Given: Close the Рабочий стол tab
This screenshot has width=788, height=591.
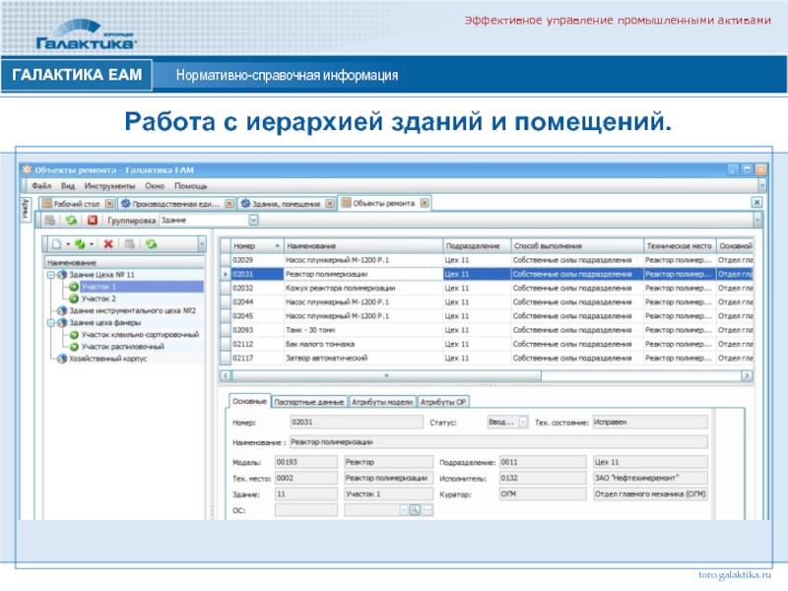Looking at the screenshot, I should click(109, 204).
